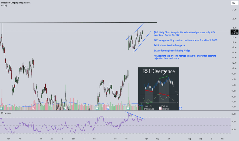Click the dividend marker for July 2024
The image size is (239, 141).
point(180,108)
